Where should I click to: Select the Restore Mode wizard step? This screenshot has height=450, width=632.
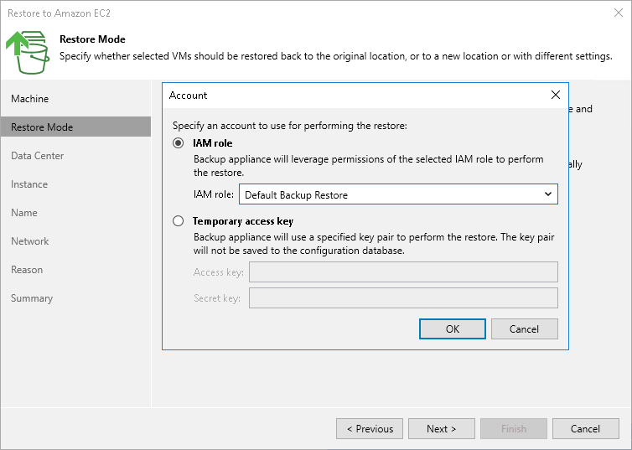click(42, 127)
